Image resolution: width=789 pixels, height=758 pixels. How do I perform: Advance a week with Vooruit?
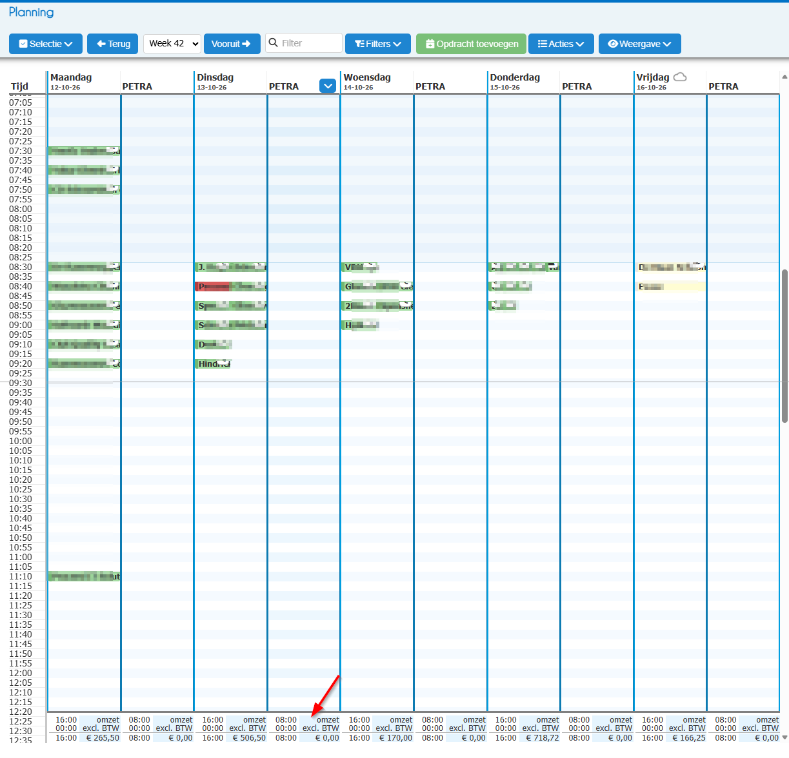[x=232, y=44]
